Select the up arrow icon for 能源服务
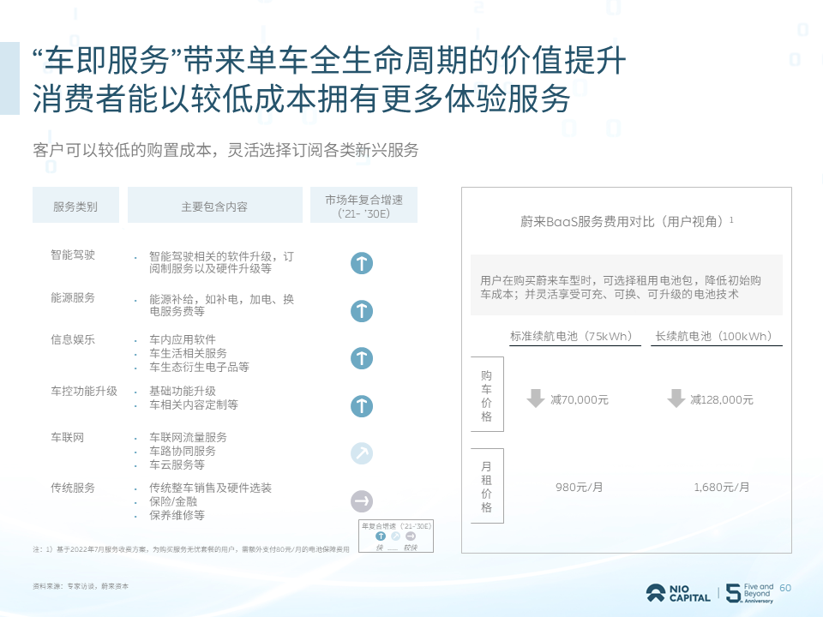The image size is (823, 617). (362, 310)
